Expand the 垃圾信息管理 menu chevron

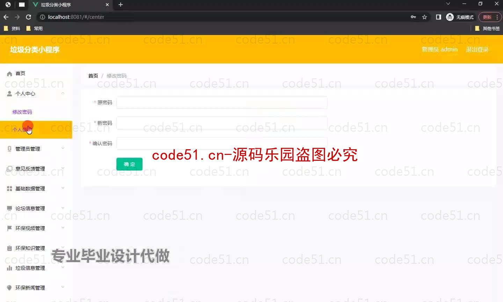pyautogui.click(x=63, y=267)
